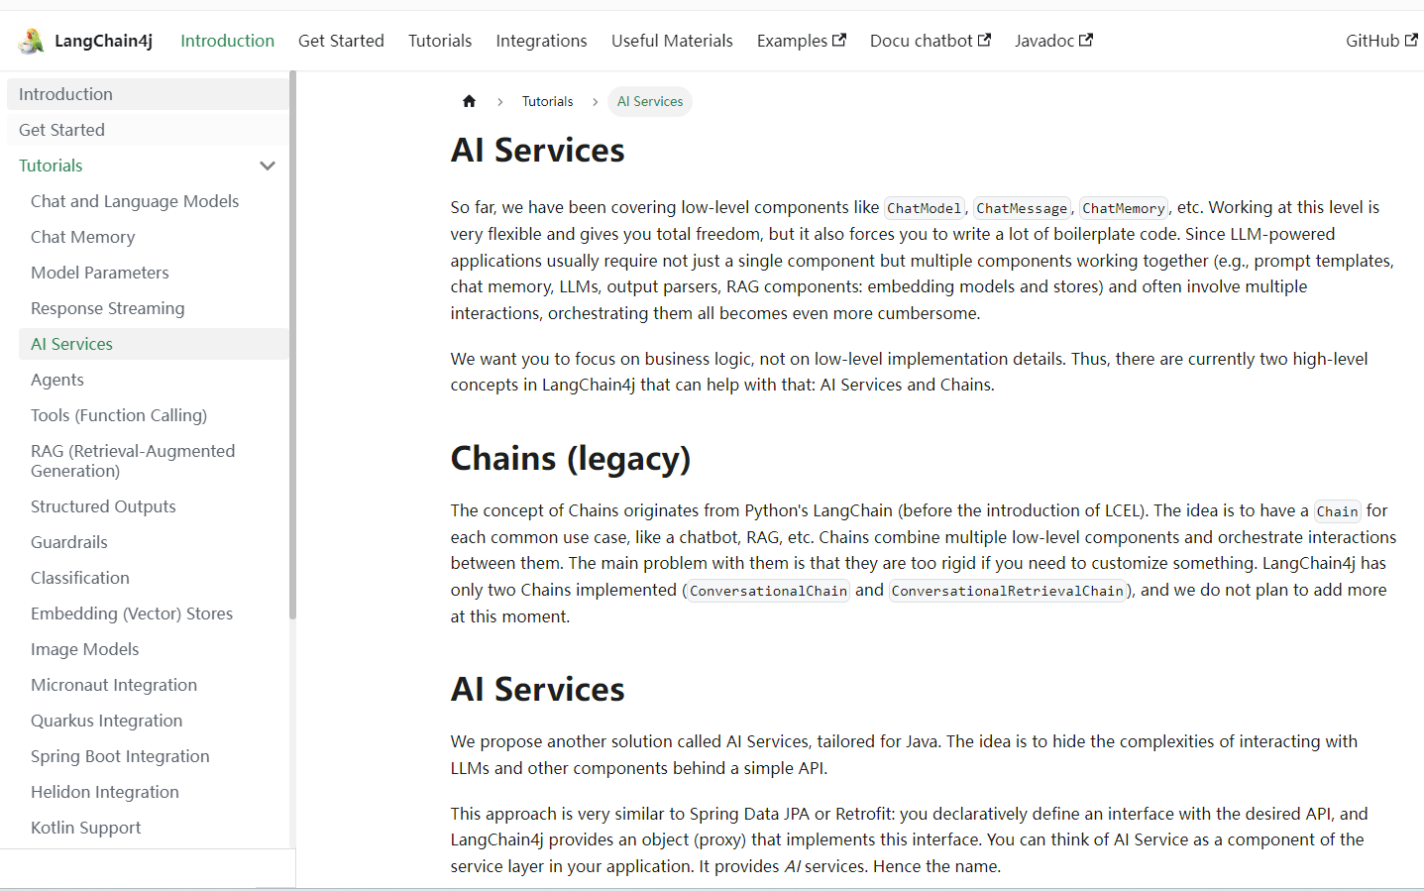Click the ConversationalRetrievalChain inline code
This screenshot has width=1424, height=891.
coord(1006,591)
